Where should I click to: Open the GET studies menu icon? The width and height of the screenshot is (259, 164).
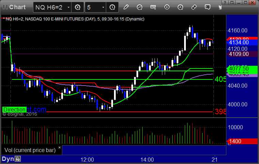pyautogui.click(x=153, y=7)
